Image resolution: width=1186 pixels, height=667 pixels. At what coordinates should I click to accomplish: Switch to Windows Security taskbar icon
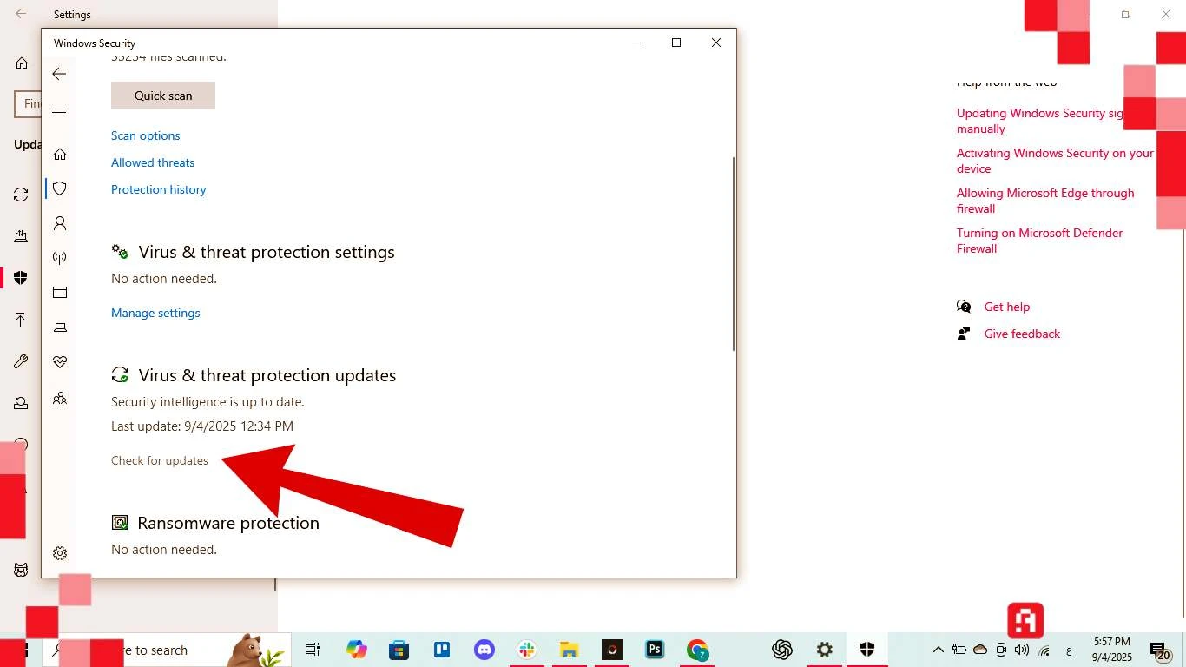[866, 650]
